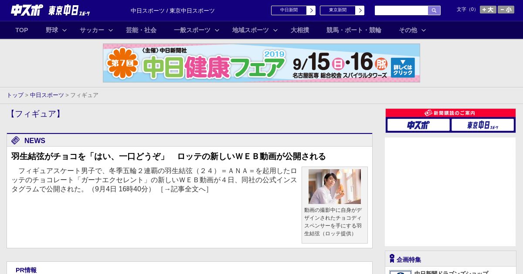523x274 pixels.
Task: Go to TOP in navigation bar
Action: click(22, 30)
